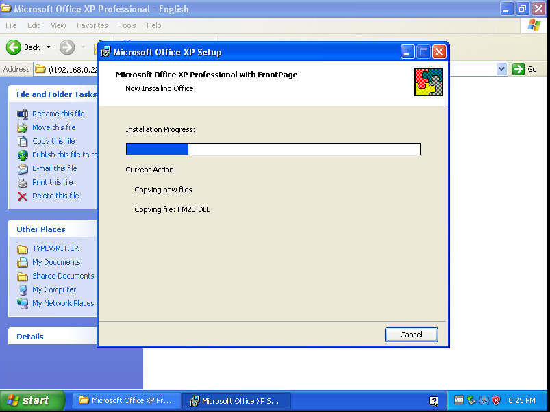
Task: Click the Publish this file globe icon
Action: pos(23,155)
